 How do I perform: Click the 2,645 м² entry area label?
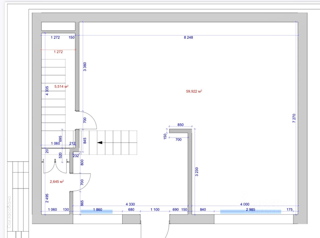coord(57,182)
